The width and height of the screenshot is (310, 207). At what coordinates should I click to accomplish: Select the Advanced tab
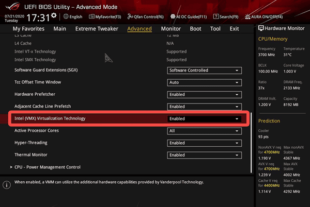[139, 29]
